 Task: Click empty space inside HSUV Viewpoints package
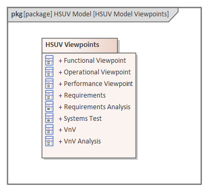coord(89,152)
